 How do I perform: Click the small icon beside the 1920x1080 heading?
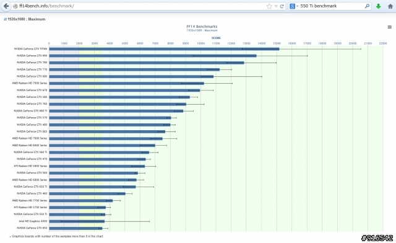(5, 19)
